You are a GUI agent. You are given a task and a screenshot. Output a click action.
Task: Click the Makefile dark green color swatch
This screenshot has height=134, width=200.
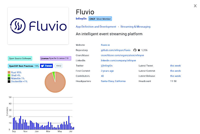(9, 78)
